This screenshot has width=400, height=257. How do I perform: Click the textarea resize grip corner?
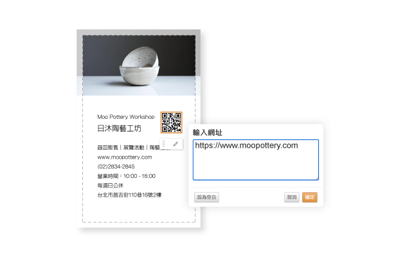tap(317, 178)
